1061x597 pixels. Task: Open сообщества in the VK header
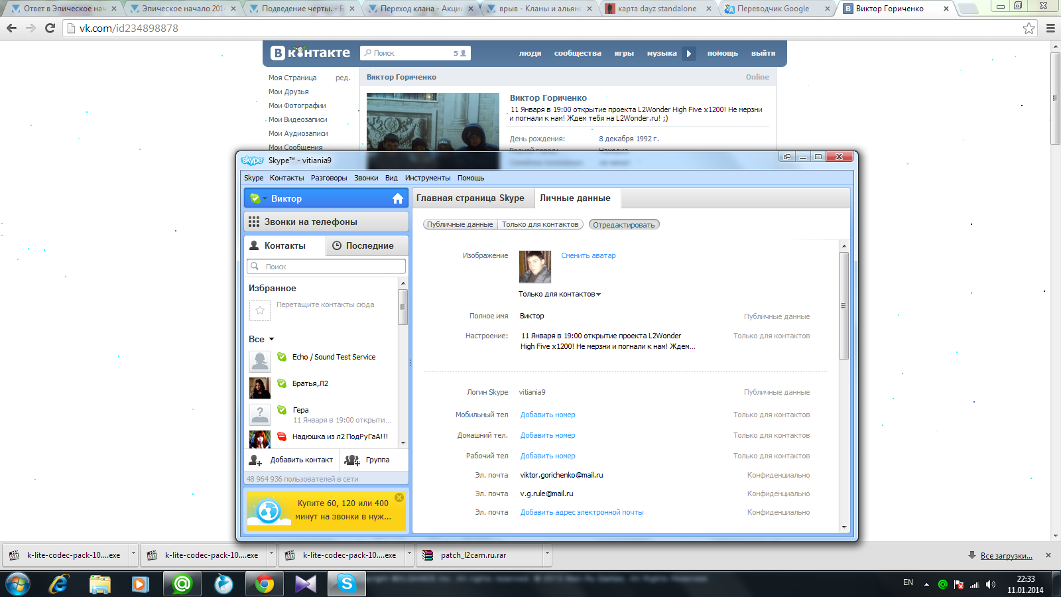pyautogui.click(x=578, y=53)
